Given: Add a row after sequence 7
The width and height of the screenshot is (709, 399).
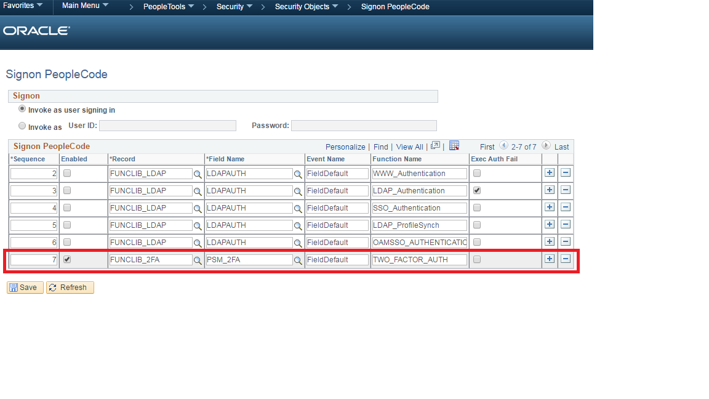Looking at the screenshot, I should click(550, 259).
